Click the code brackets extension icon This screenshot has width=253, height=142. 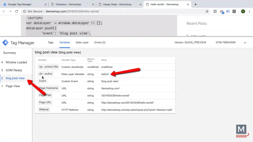click(215, 11)
